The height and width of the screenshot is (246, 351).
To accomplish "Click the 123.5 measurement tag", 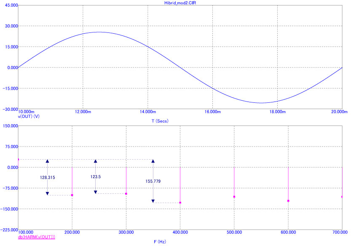I will (x=96, y=177).
